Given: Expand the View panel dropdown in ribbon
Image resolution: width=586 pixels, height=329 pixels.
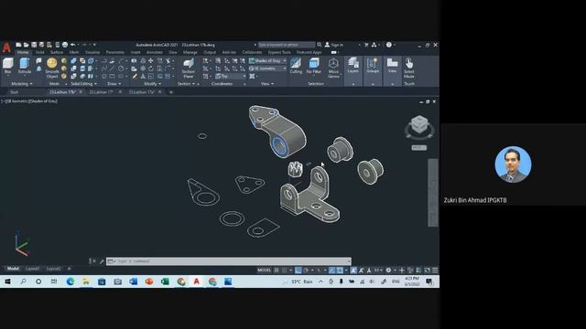Looking at the screenshot, I should pyautogui.click(x=267, y=84).
